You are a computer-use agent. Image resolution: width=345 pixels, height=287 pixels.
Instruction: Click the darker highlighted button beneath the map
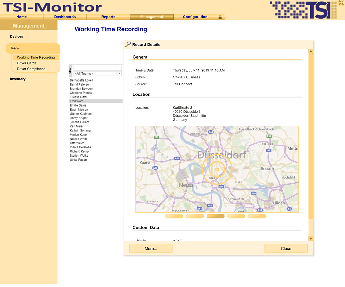216,216
